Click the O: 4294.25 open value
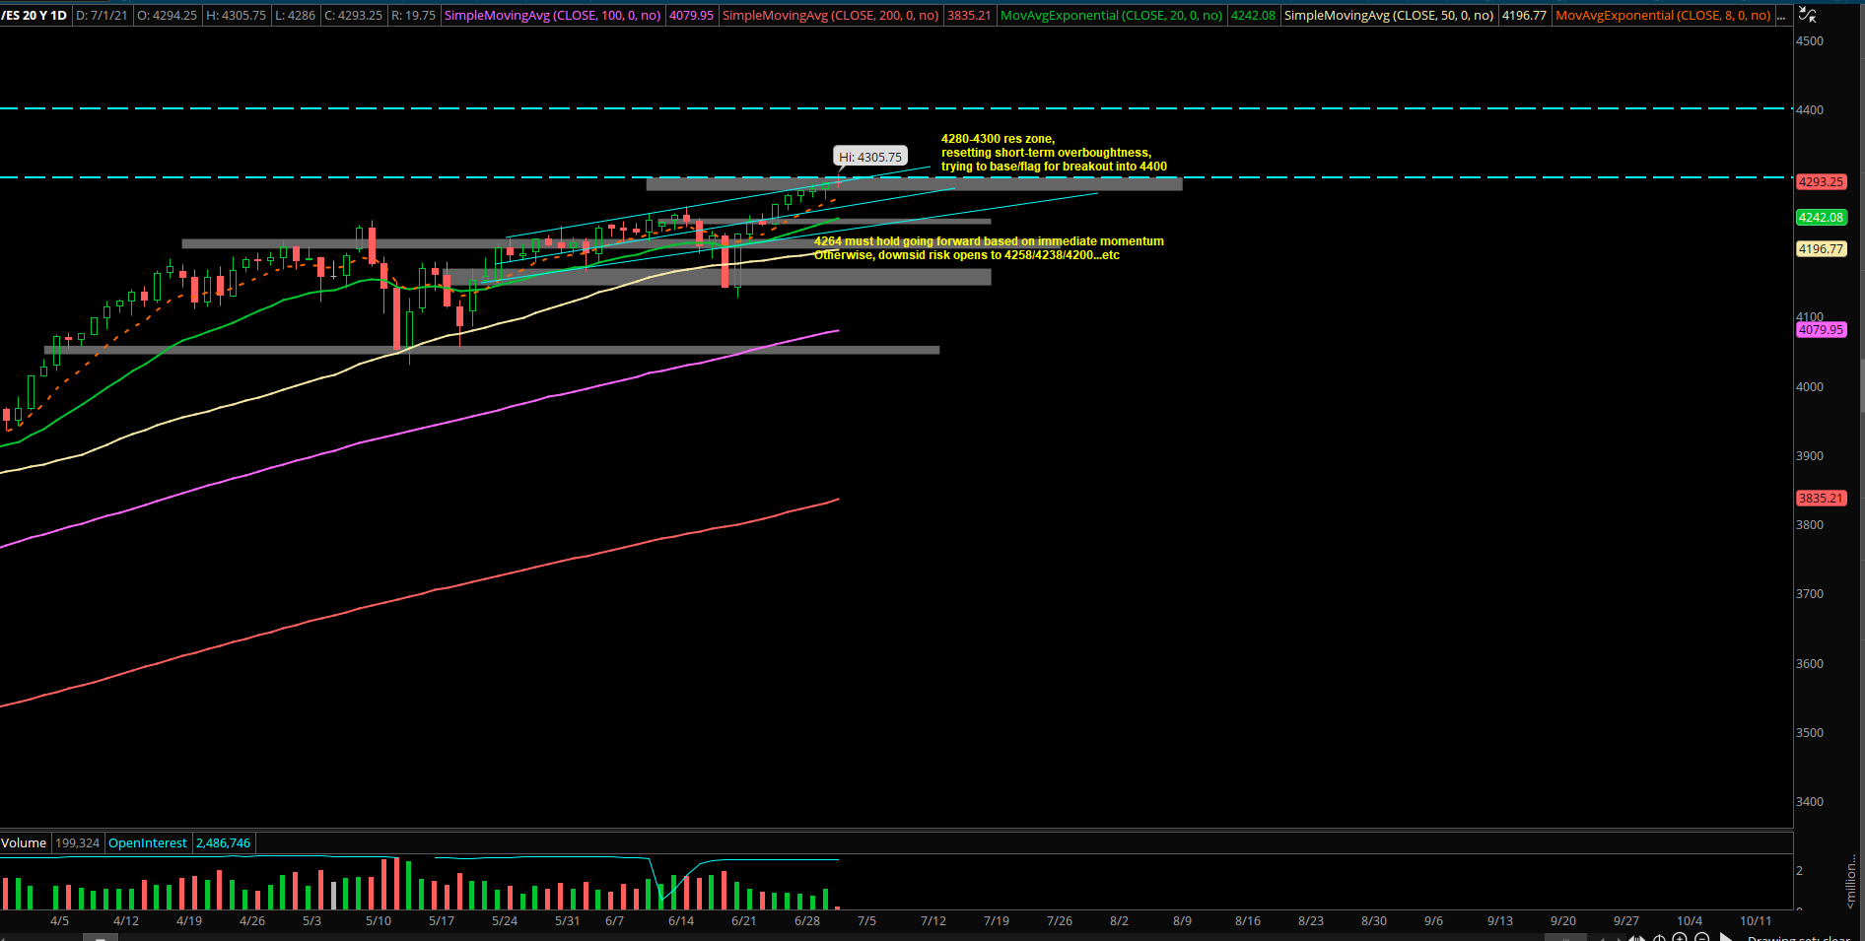The image size is (1865, 941). pos(167,16)
